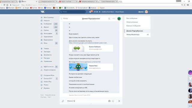
Task: Open Моя Страница in sidebar
Action: 49,17
